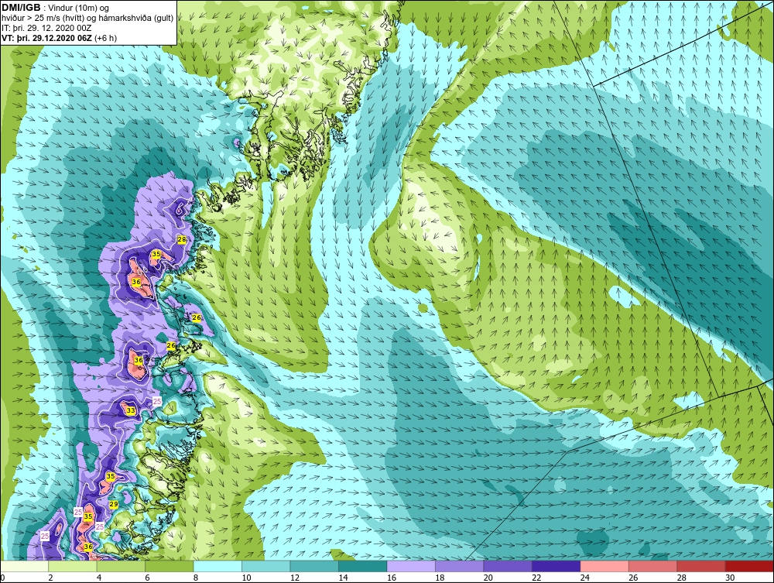Select the initial time line 'IT: þri. 29. 12. 2020 00Z'

(46, 28)
